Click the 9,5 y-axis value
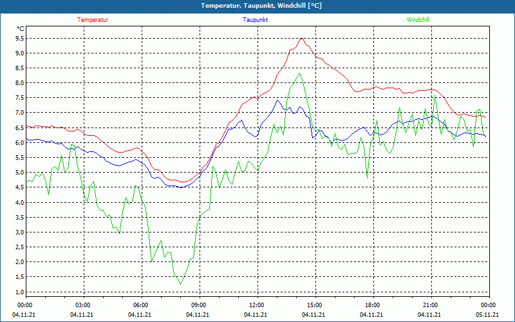This screenshot has height=322, width=515. click(20, 39)
